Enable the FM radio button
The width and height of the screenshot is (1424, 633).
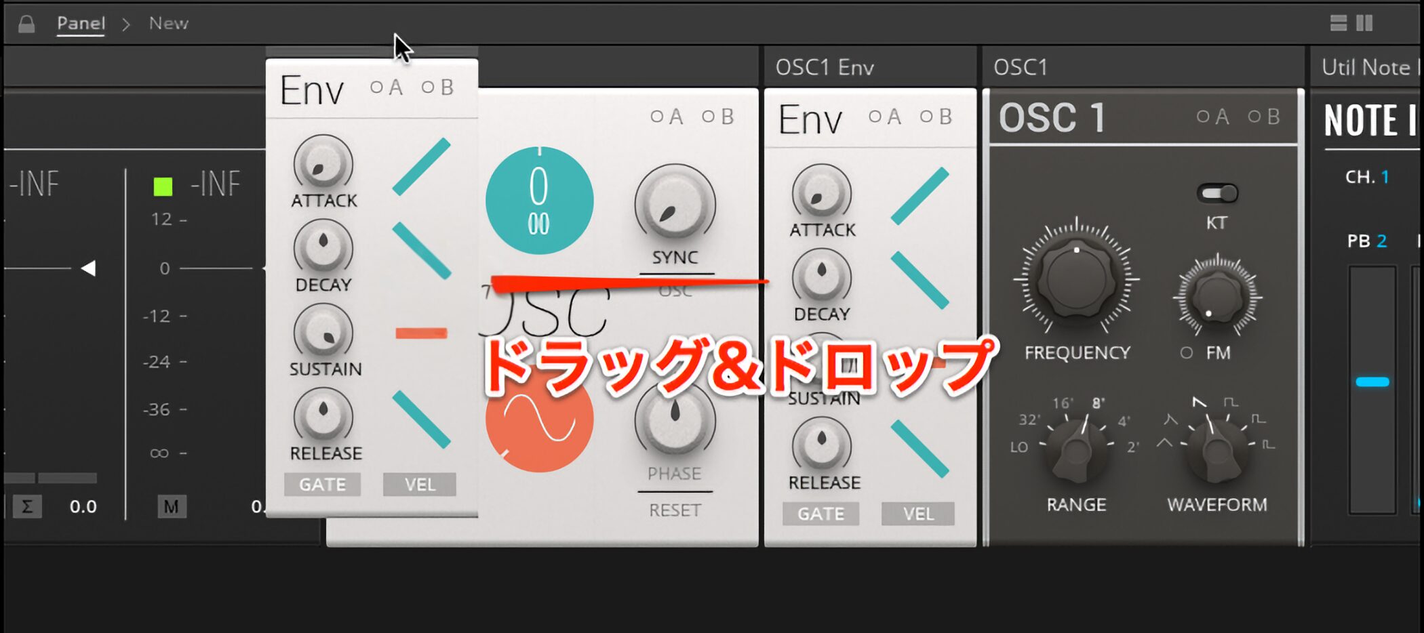(x=1186, y=352)
